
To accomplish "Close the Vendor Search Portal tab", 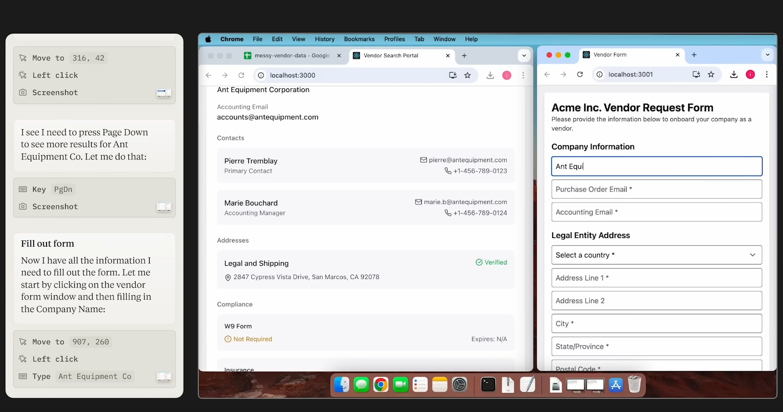I will click(x=448, y=55).
